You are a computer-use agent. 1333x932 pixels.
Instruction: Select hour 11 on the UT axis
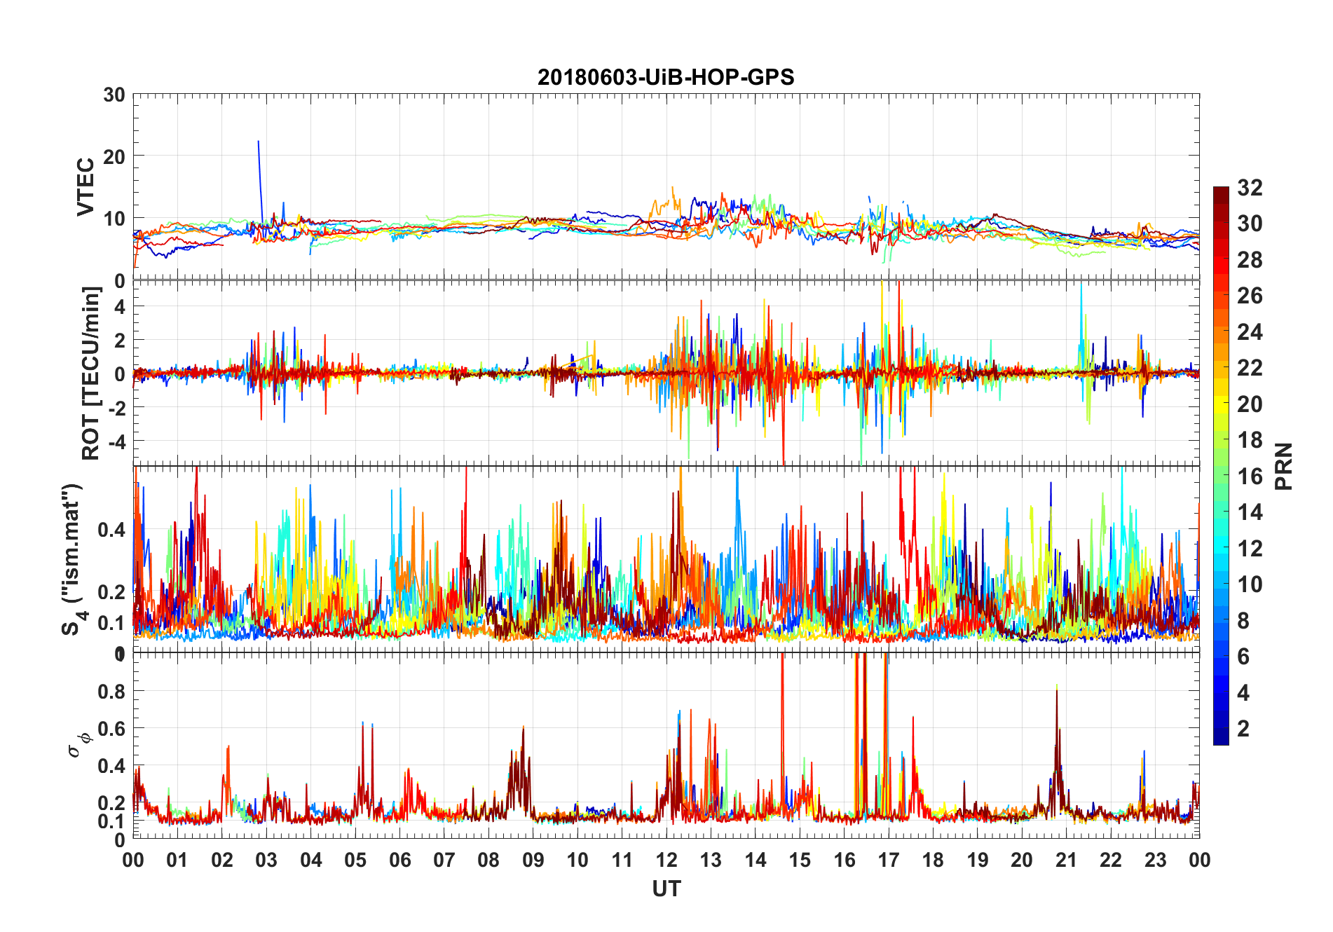(x=622, y=860)
